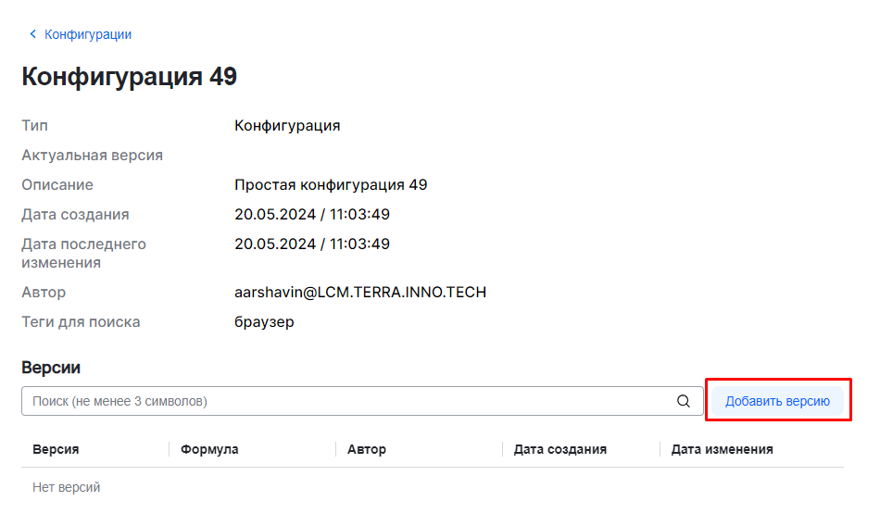This screenshot has height=526, width=880.
Task: Click the Дата изменения column header
Action: pyautogui.click(x=722, y=449)
